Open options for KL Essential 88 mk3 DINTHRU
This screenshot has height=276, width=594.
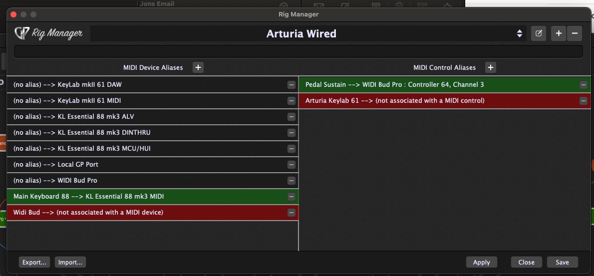click(292, 133)
